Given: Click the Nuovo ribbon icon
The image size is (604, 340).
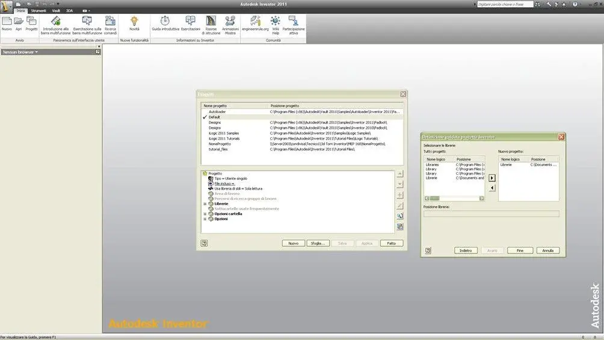Looking at the screenshot, I should pos(7,23).
